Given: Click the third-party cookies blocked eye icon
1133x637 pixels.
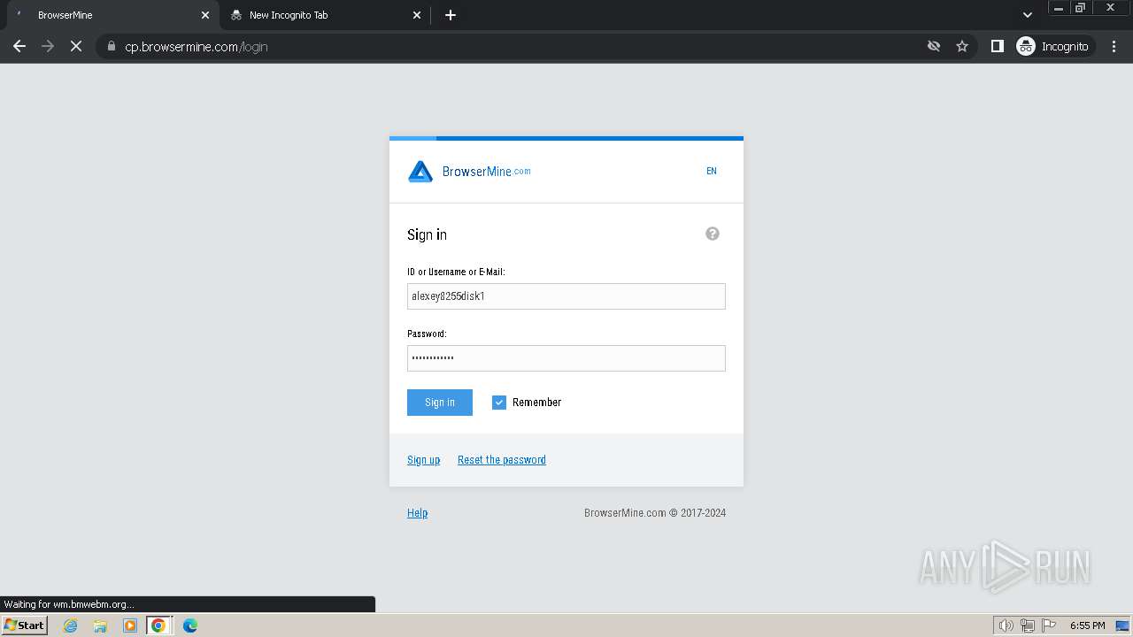Looking at the screenshot, I should 934,46.
